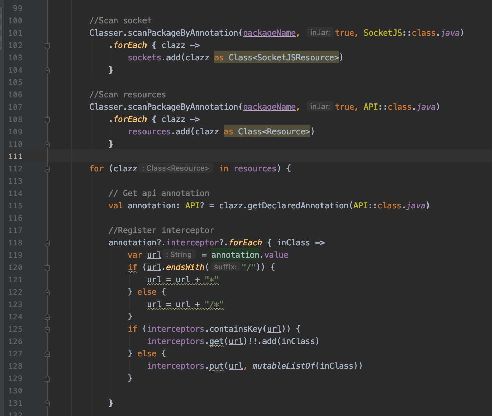The image size is (492, 416).
Task: Click the underlined url variable on line 119
Action: (x=153, y=255)
